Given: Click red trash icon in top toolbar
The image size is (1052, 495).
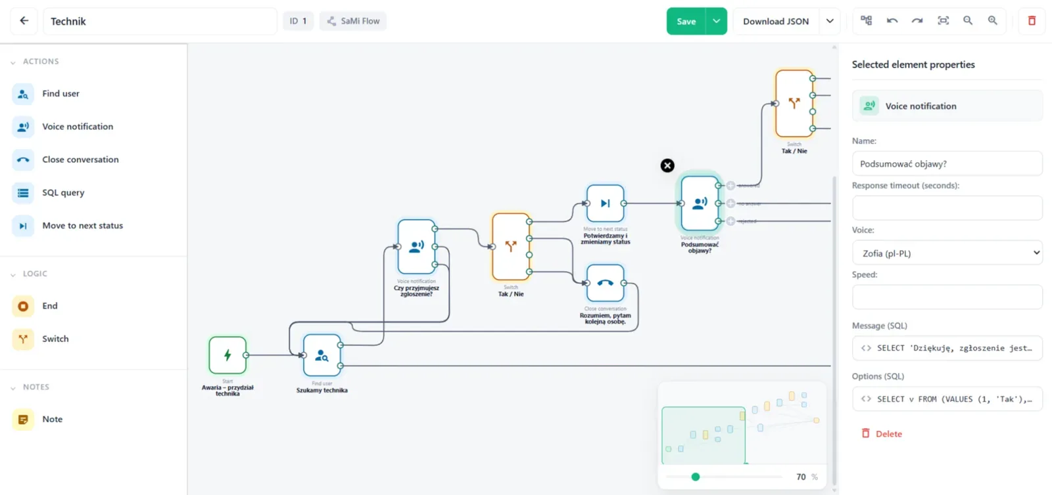Looking at the screenshot, I should coord(1032,21).
